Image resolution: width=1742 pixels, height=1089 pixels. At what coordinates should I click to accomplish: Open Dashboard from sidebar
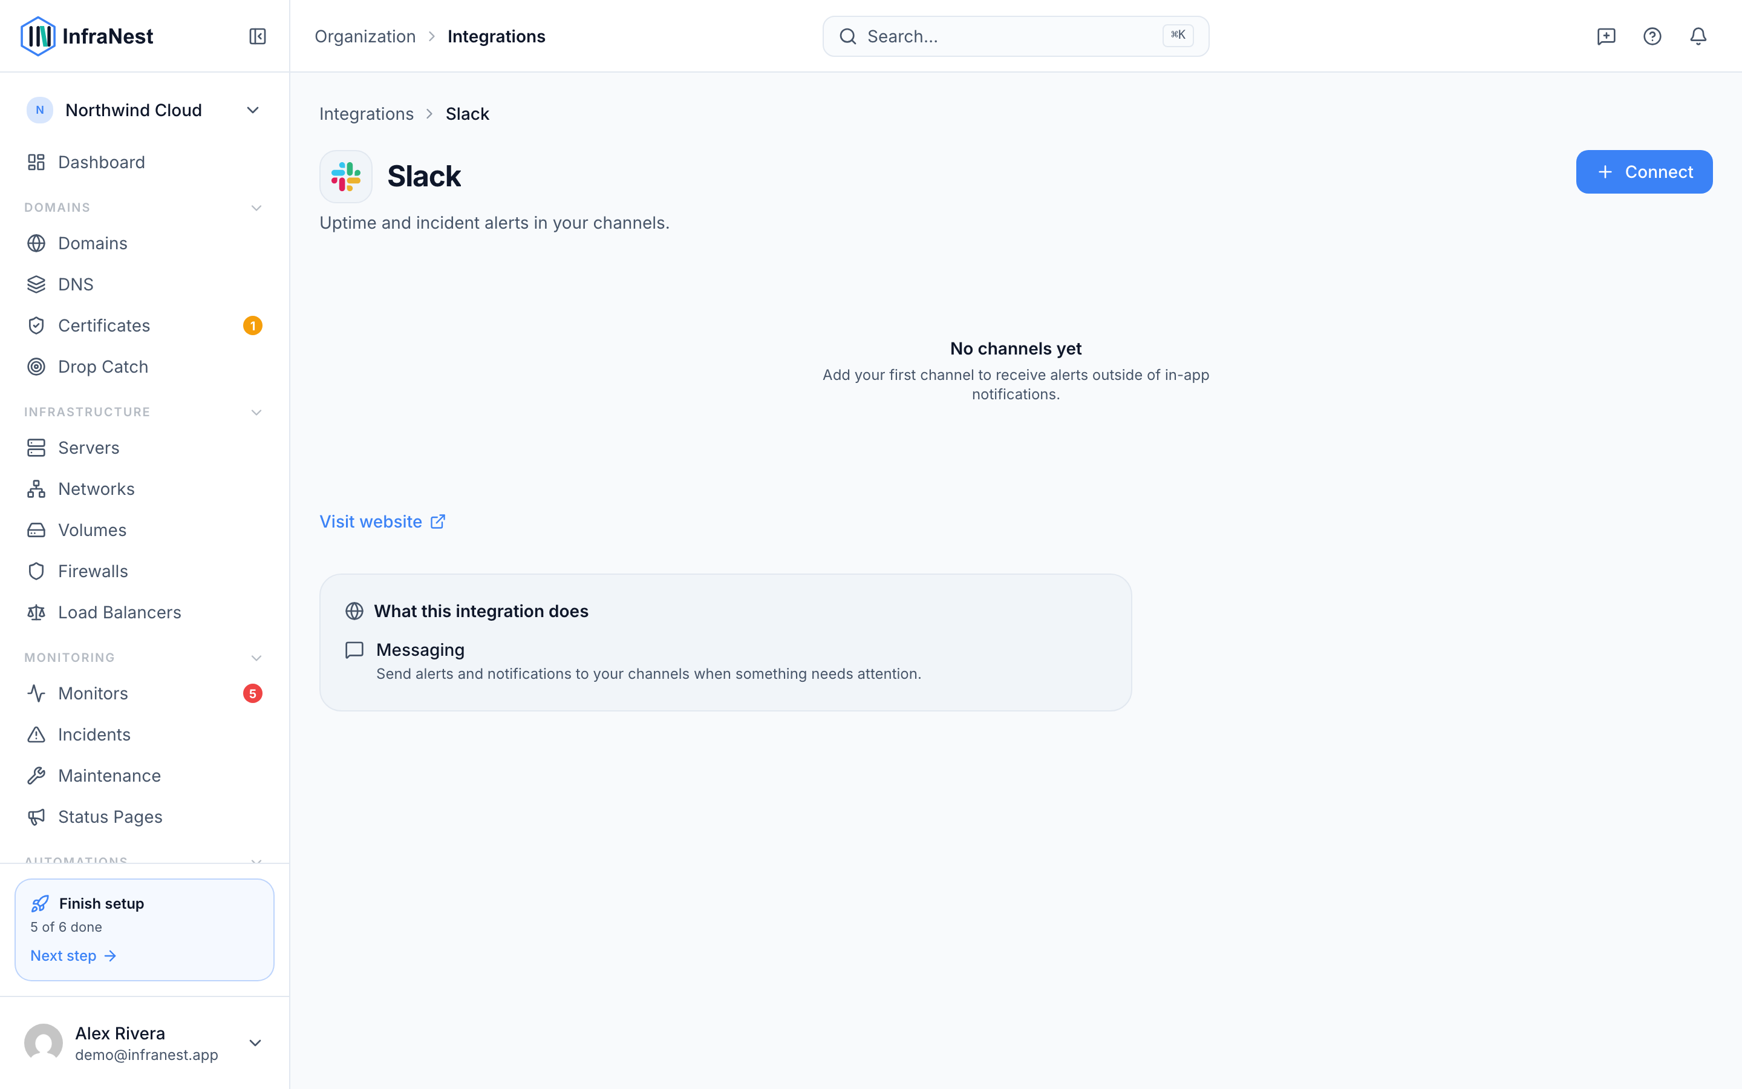coord(145,162)
